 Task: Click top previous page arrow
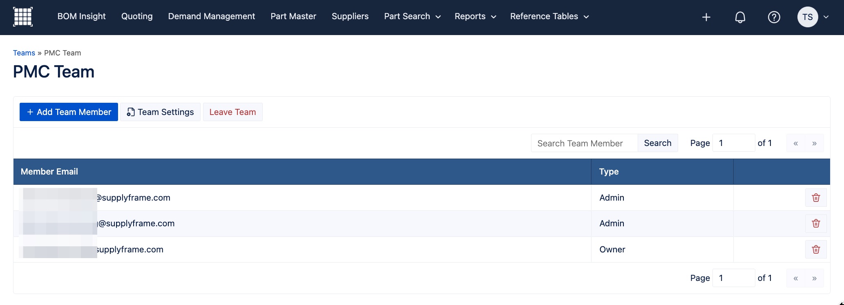pyautogui.click(x=796, y=143)
